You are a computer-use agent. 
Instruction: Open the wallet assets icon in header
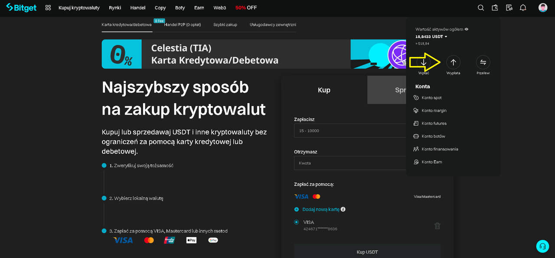495,8
